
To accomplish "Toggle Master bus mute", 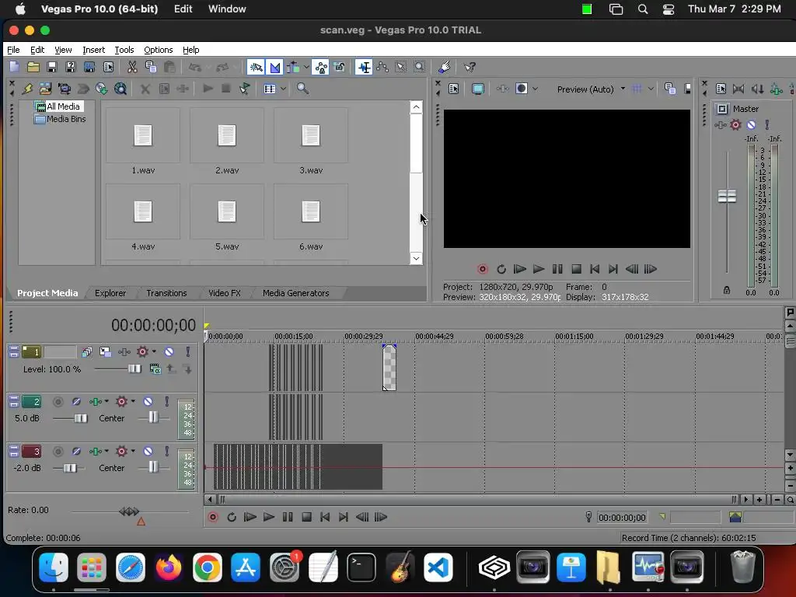I will tap(752, 125).
